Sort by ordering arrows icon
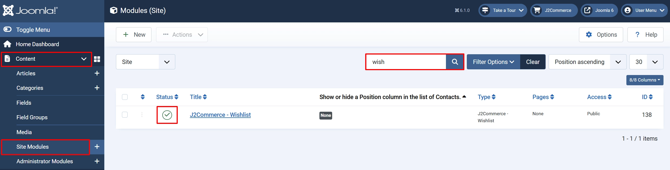The image size is (670, 170). tap(143, 97)
